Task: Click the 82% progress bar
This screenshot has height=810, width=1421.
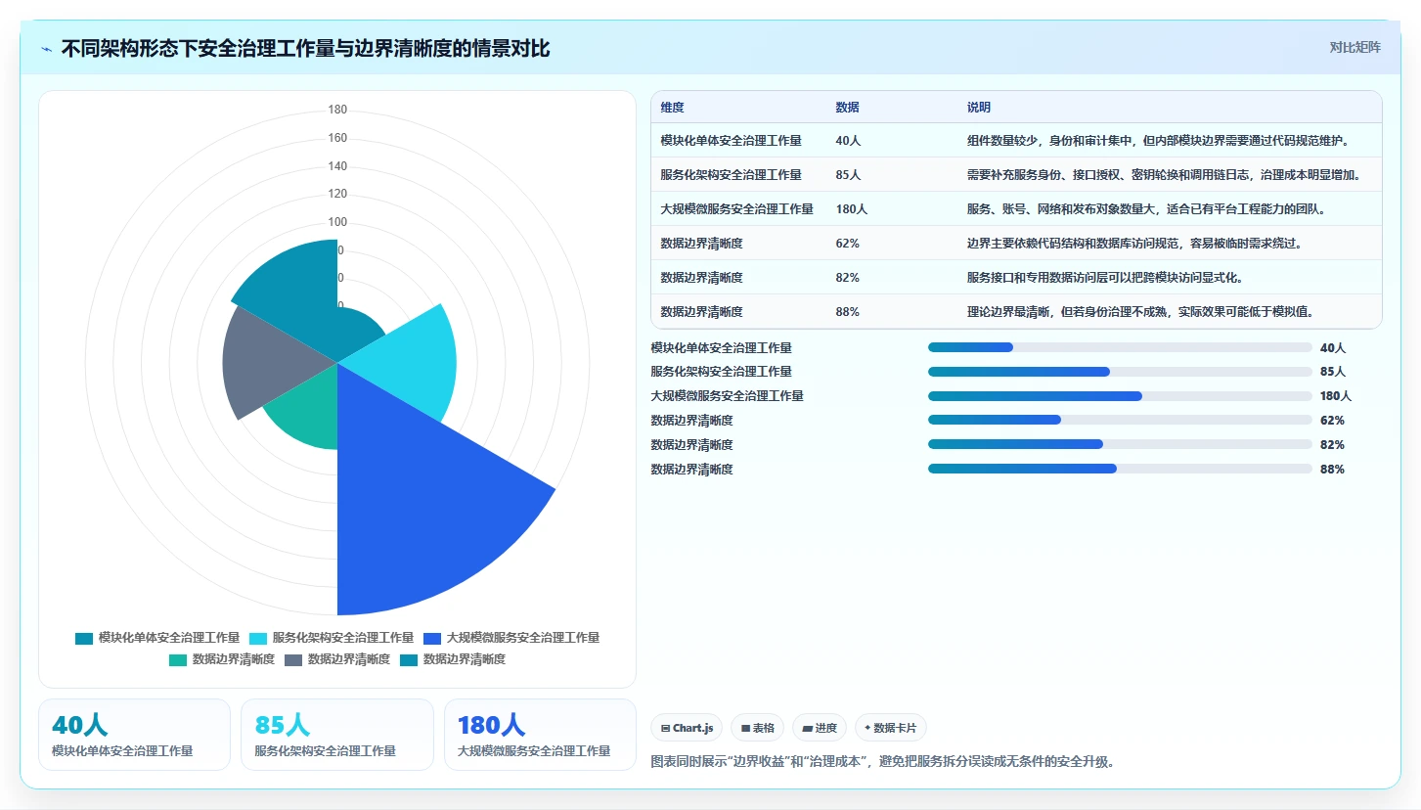Action: [x=1120, y=444]
